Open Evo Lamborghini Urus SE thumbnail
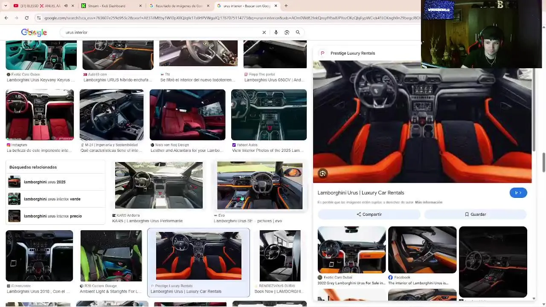Viewport: 546px width, 307px height. pos(260,185)
